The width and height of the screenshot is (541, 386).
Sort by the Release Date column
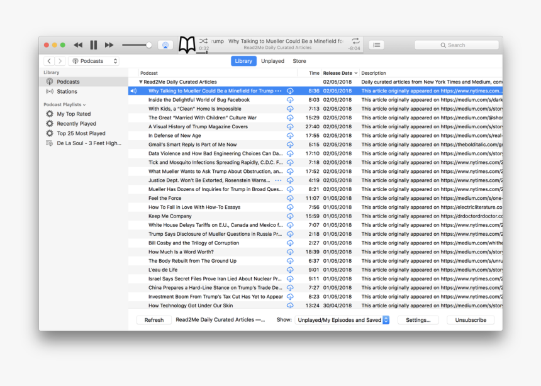pos(340,73)
